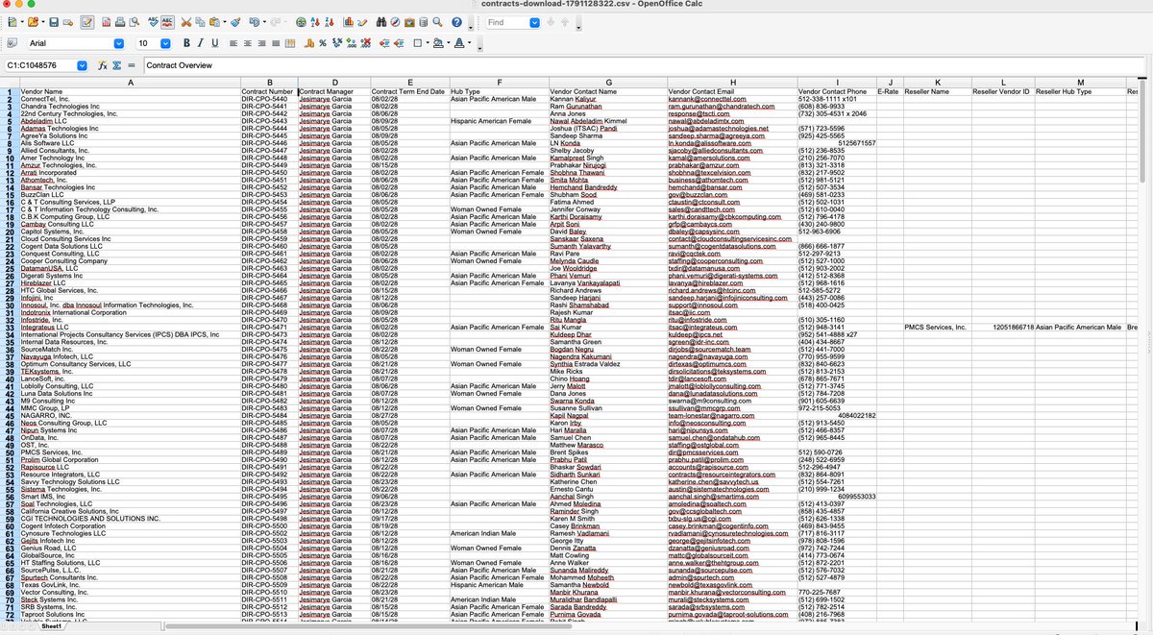1153x635 pixels.
Task: Toggle Edit File mode button
Action: coord(87,22)
